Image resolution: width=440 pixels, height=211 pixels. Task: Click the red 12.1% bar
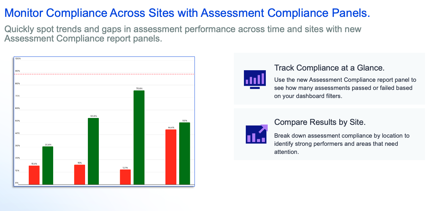(x=125, y=177)
